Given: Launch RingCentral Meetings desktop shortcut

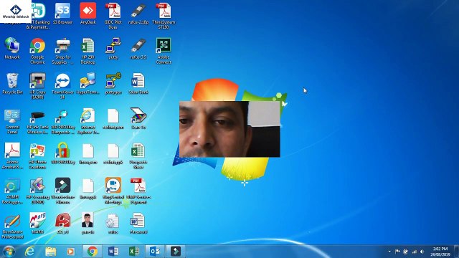Looking at the screenshot, I should coord(113,191).
